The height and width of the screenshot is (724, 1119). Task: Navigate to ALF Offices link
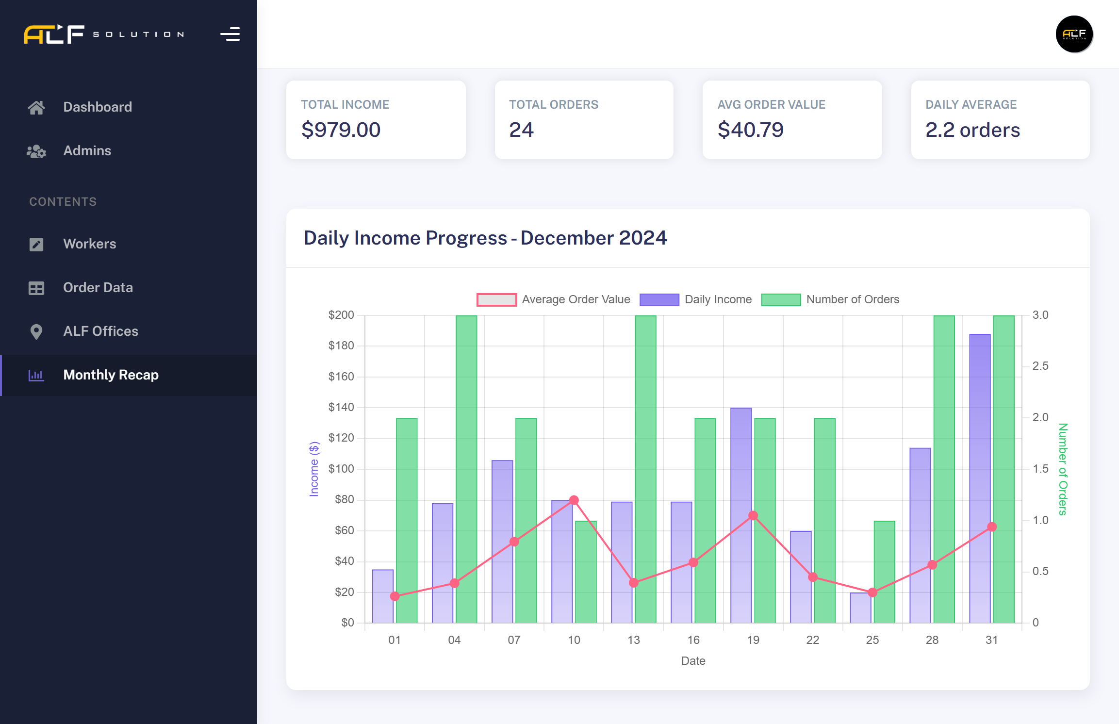pyautogui.click(x=101, y=331)
